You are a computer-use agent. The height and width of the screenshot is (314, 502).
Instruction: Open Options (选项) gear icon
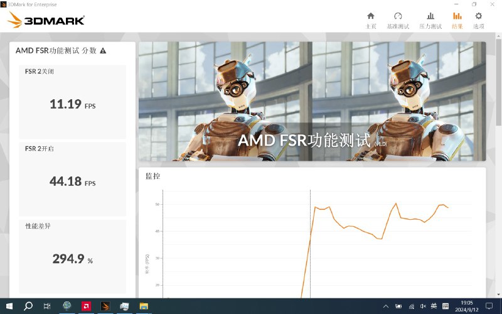[x=479, y=20]
